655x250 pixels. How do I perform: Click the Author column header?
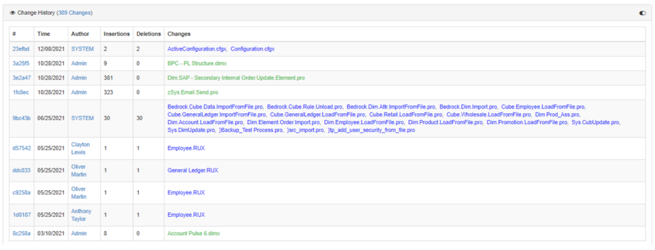point(80,34)
